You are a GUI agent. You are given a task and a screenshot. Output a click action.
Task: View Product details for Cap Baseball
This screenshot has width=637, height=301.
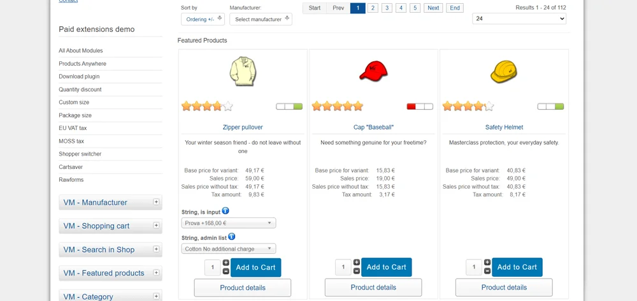373,287
